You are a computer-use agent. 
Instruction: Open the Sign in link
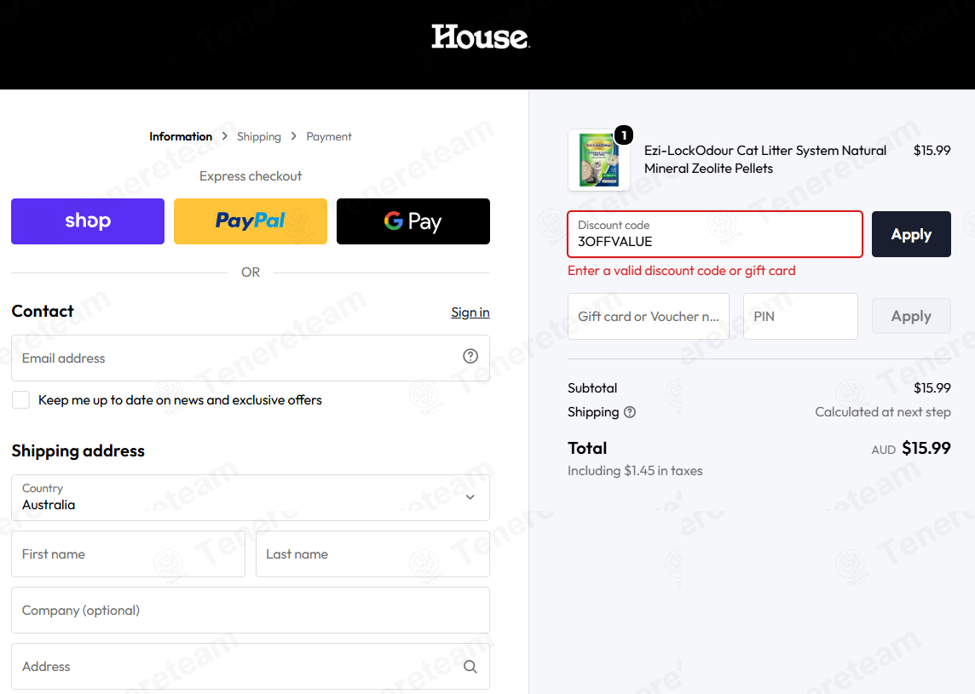click(x=470, y=313)
